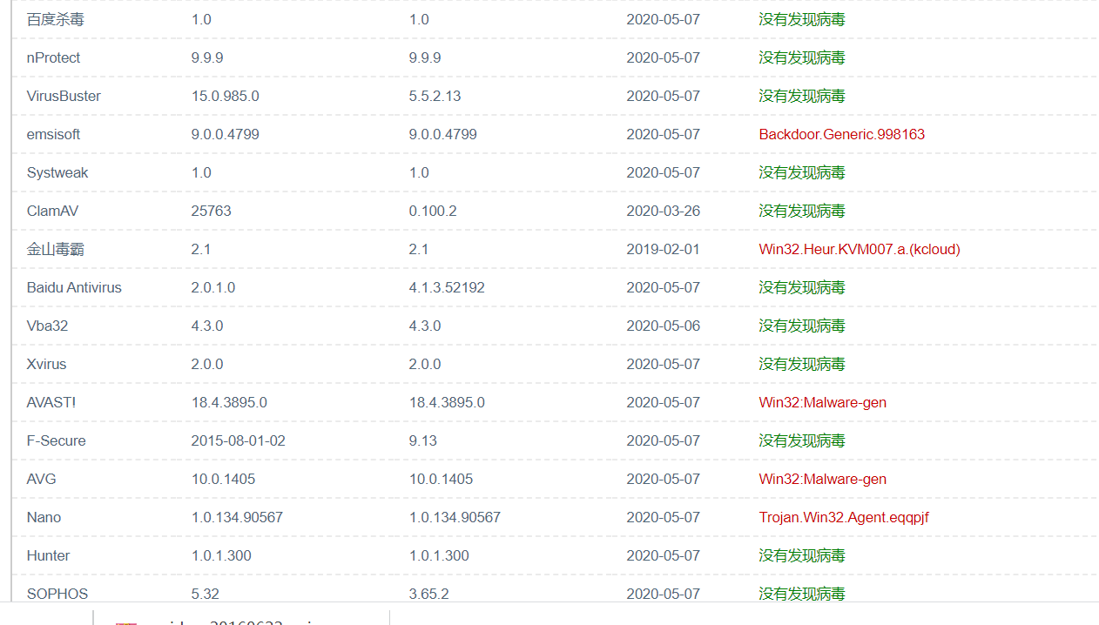This screenshot has width=1099, height=625.
Task: Click version 15.0.985.0 for VirusBuster
Action: click(x=226, y=96)
